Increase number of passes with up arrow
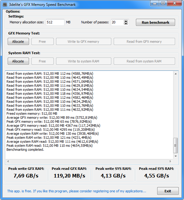 click(x=126, y=21)
